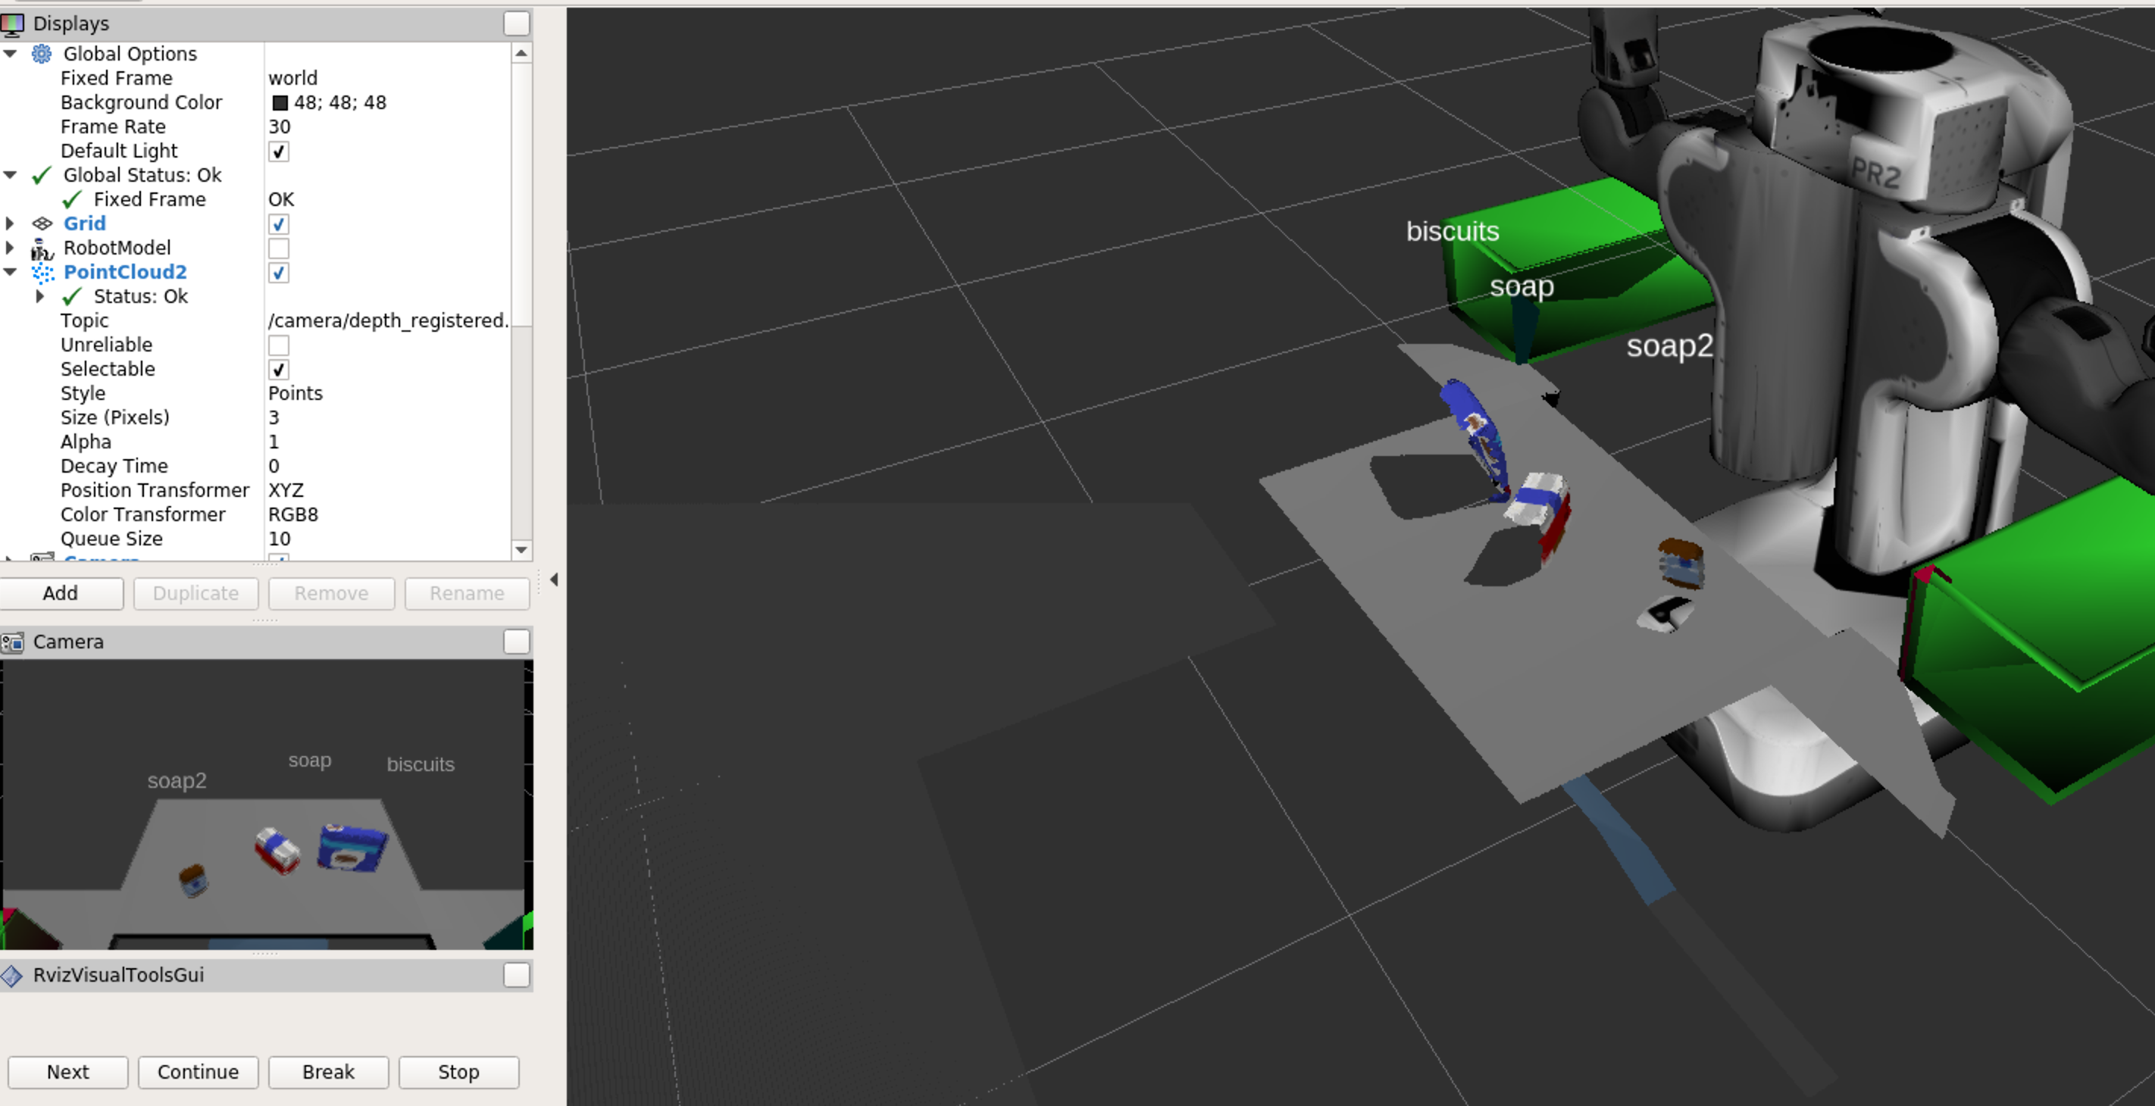Click the Displays panel monitor icon
This screenshot has height=1106, width=2155.
(x=13, y=23)
